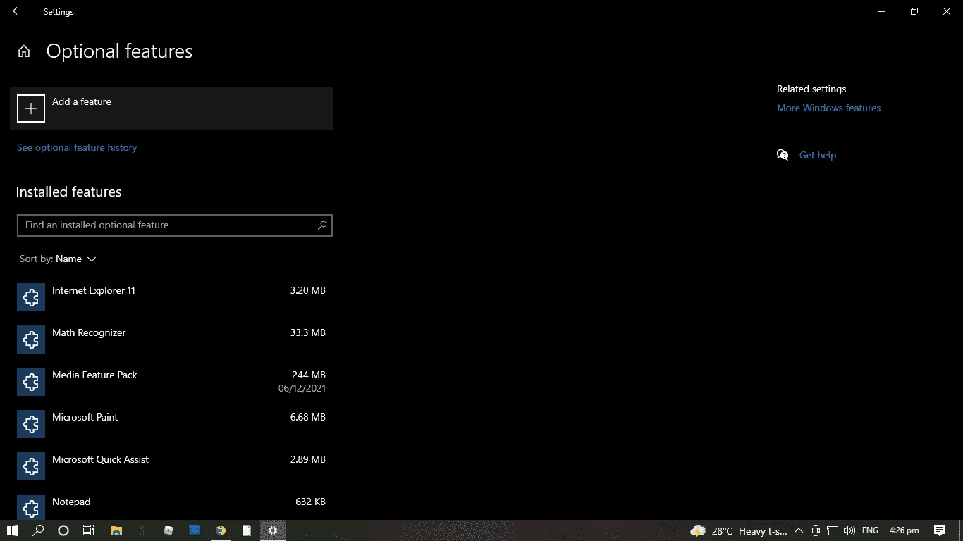Open taskbar Search magnifier
The width and height of the screenshot is (963, 541).
pos(39,530)
